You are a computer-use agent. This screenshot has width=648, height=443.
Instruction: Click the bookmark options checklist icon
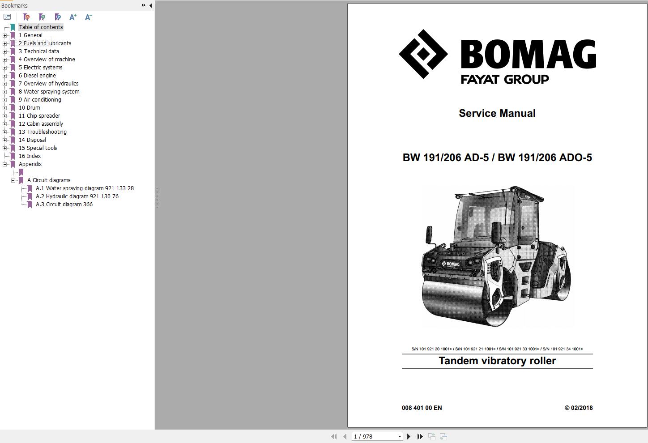[x=7, y=17]
